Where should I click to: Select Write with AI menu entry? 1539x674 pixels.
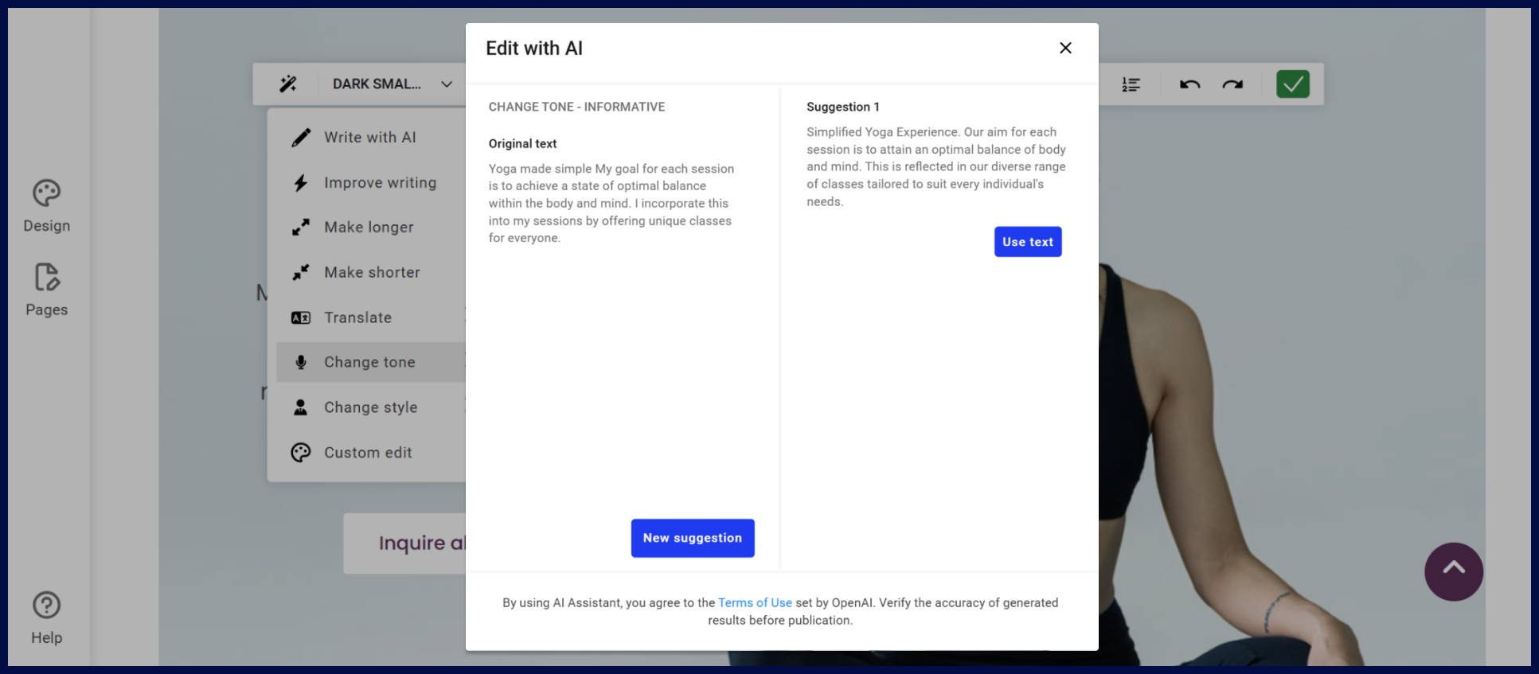click(371, 138)
